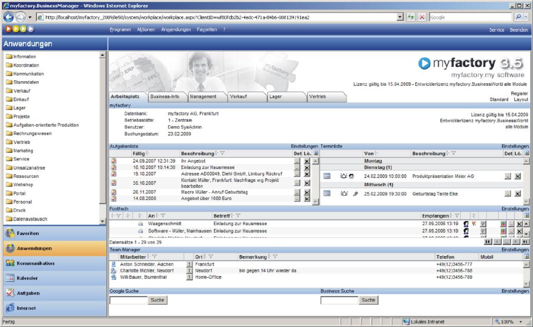Click Suche button under Google Suche
The height and width of the screenshot is (327, 533).
pos(158,300)
